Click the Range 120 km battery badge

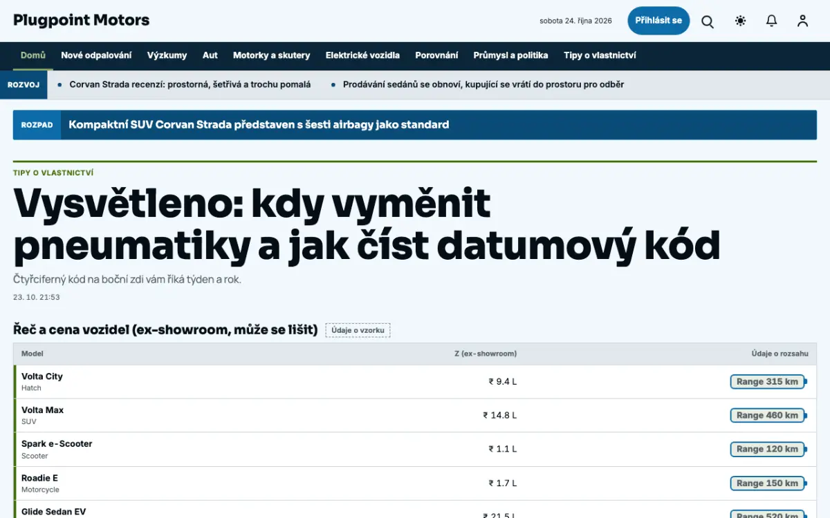768,449
